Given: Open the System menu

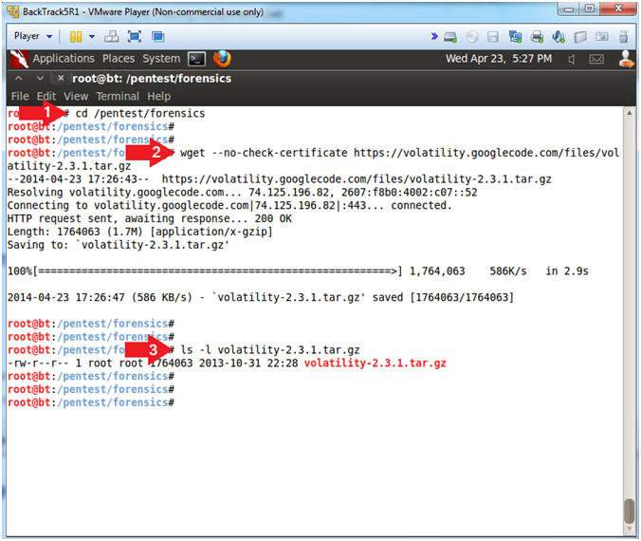Looking at the screenshot, I should (x=161, y=59).
